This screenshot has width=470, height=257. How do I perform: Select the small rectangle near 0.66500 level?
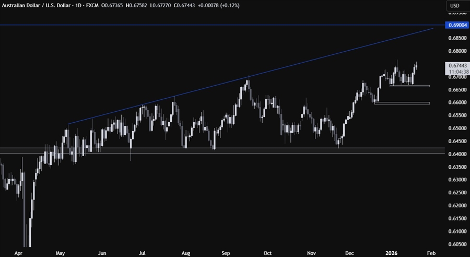pos(409,86)
